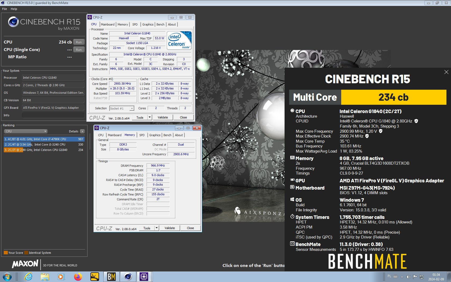This screenshot has width=451, height=282.
Task: Open Firefox from the taskbar
Action: pos(78,277)
